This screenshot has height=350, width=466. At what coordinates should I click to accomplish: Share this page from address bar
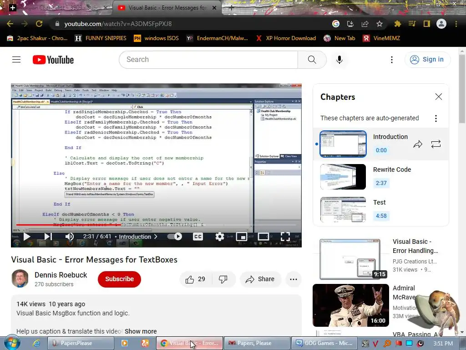click(365, 24)
